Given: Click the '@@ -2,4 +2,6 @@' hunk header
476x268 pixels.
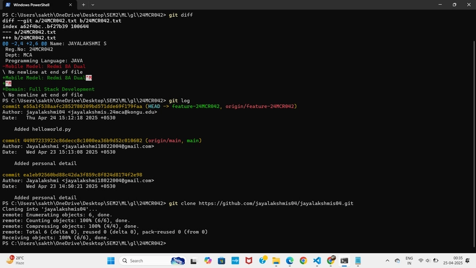Looking at the screenshot, I should click(24, 43).
